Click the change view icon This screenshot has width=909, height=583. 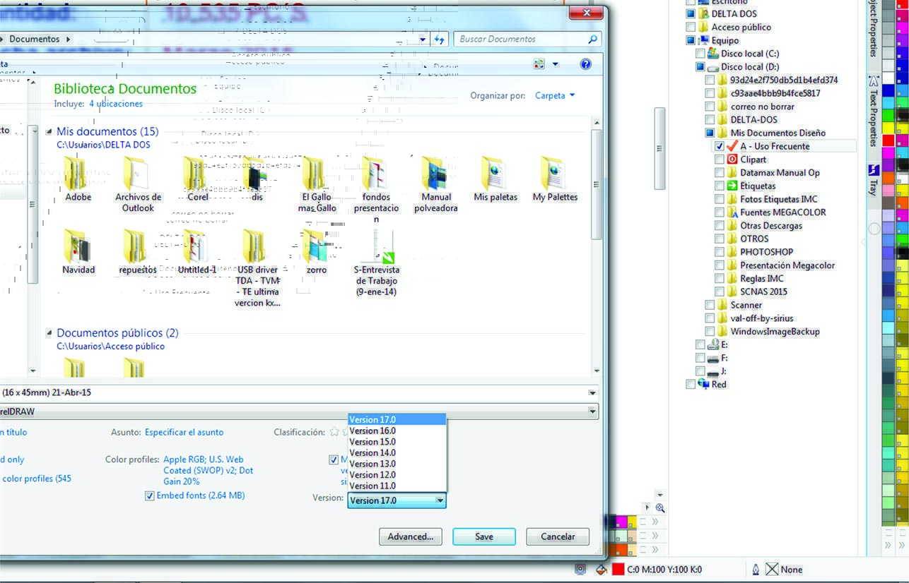click(x=540, y=64)
